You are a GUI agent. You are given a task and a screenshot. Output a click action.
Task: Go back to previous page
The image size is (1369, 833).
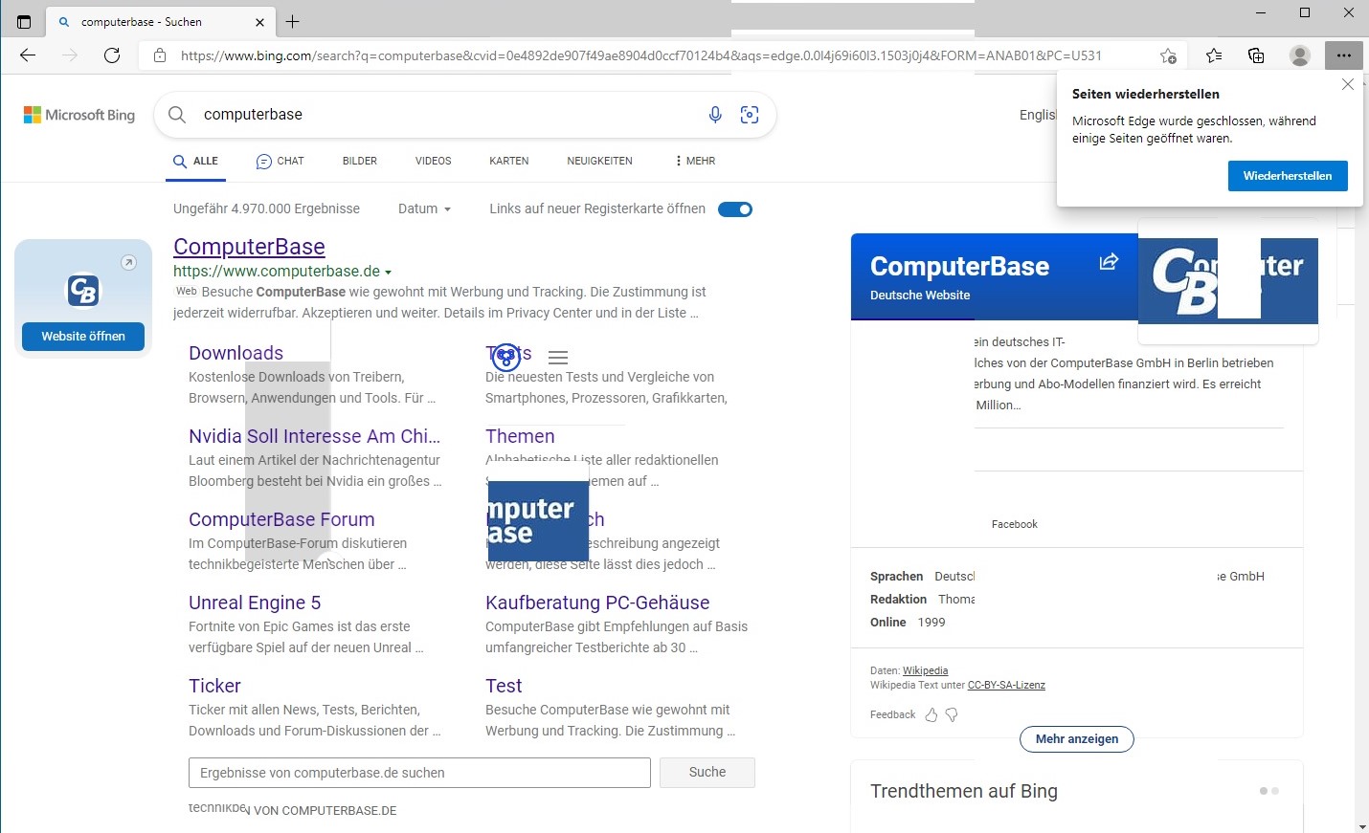pyautogui.click(x=28, y=55)
